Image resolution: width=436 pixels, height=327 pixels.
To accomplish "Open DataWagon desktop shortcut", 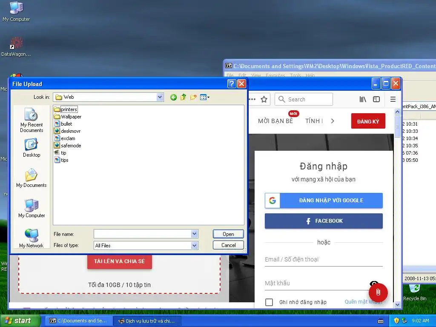I will (x=16, y=47).
